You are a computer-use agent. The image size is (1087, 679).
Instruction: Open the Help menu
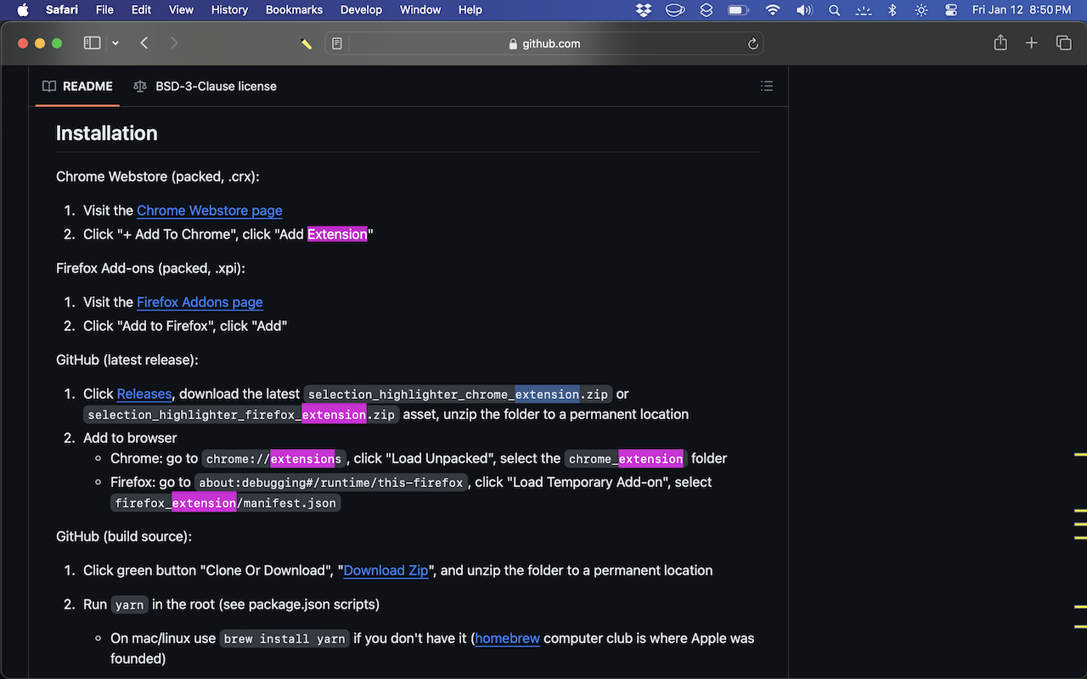pyautogui.click(x=470, y=10)
